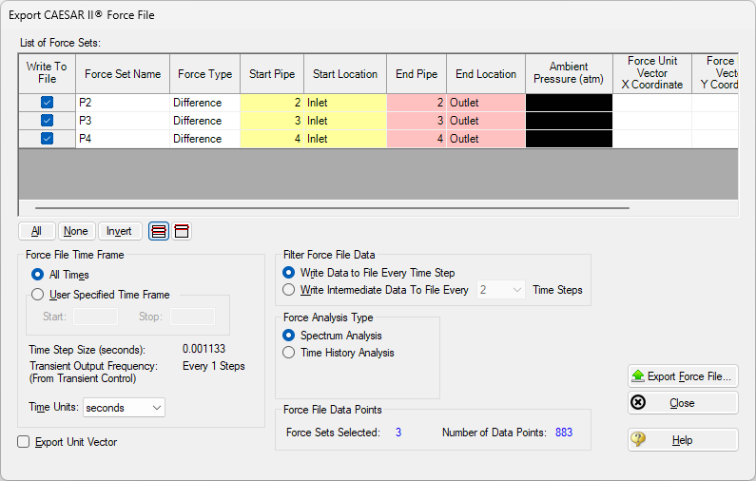
Task: Click the Start time input field
Action: tap(95, 317)
